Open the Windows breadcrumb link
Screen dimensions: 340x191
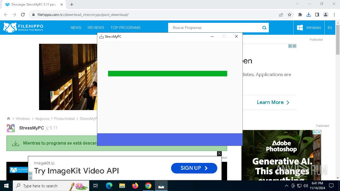pos(23,119)
